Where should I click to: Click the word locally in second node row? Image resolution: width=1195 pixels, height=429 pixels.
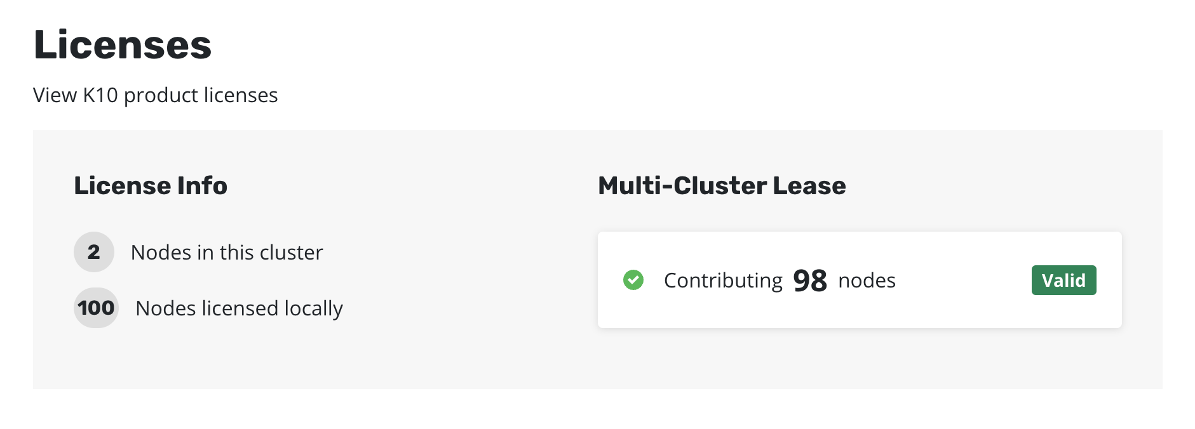click(x=313, y=308)
